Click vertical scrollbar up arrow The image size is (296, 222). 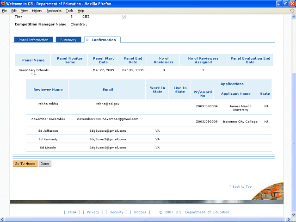point(294,17)
